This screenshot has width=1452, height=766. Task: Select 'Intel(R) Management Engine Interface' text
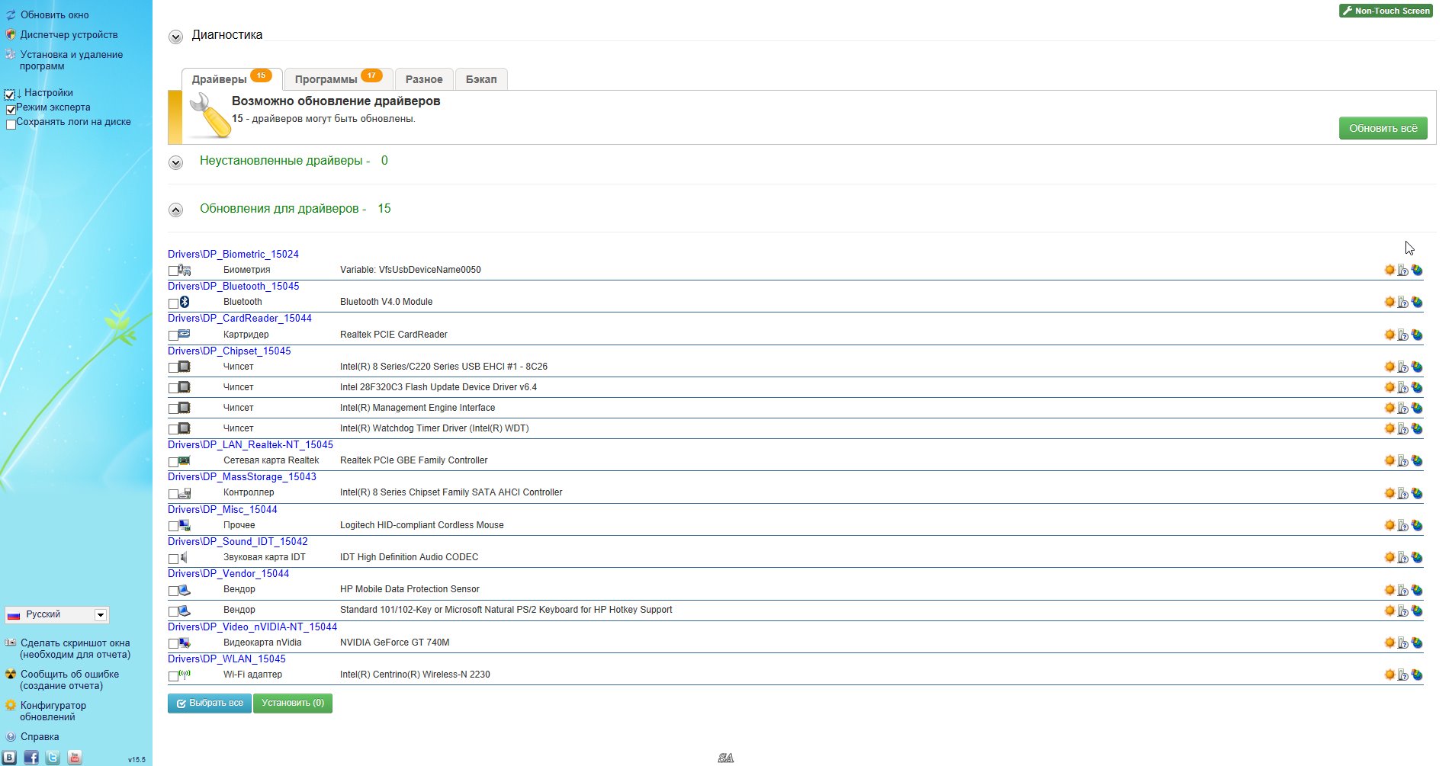(417, 408)
